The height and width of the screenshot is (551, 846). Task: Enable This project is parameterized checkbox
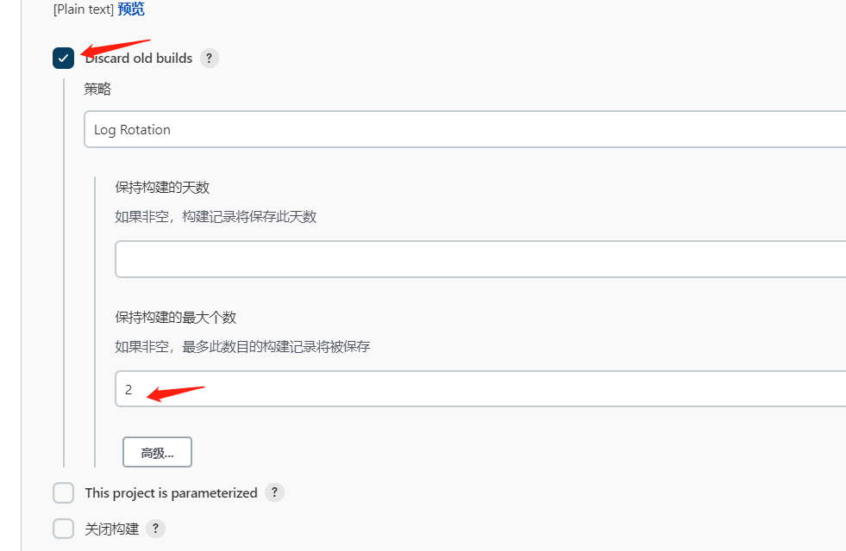[64, 492]
